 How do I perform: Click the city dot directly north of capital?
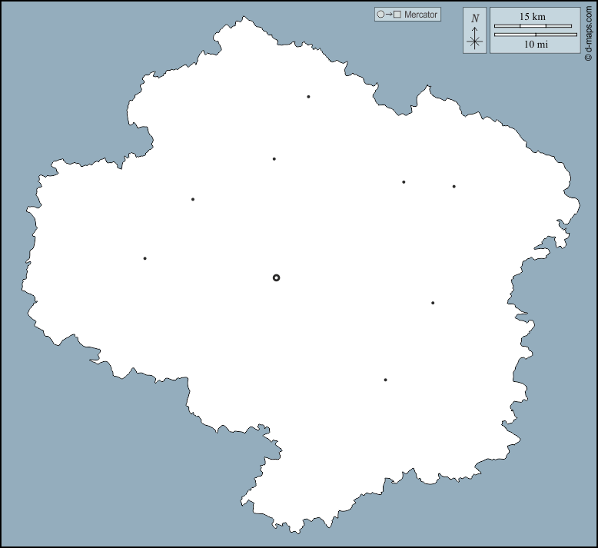tap(274, 159)
